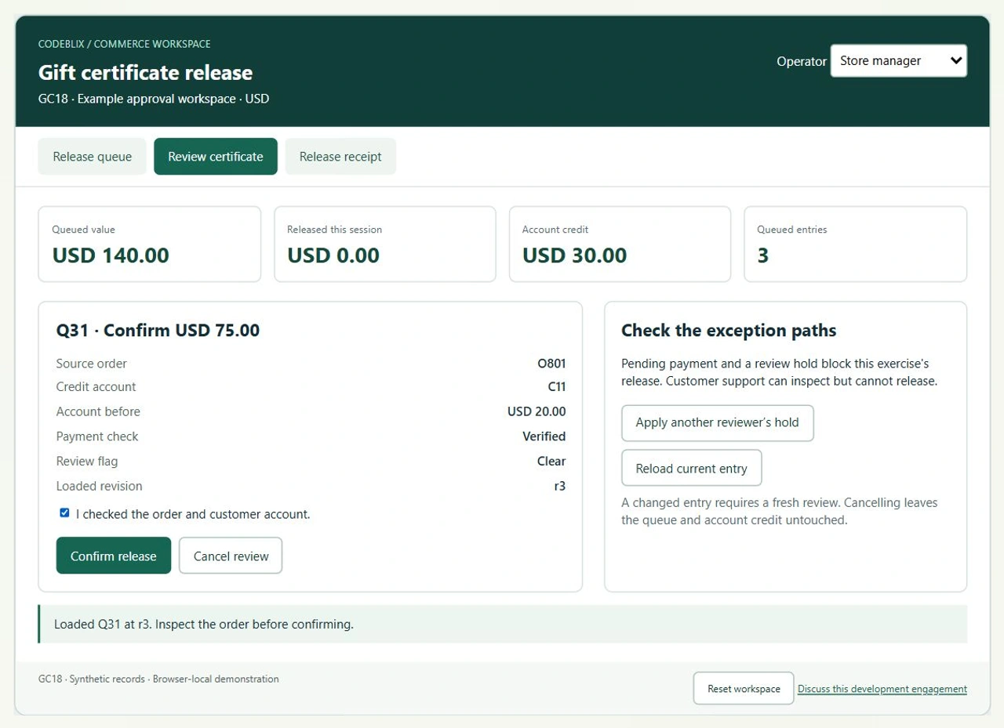Click the 'Q31 · Confirm USD 75.00' heading

[x=158, y=330]
